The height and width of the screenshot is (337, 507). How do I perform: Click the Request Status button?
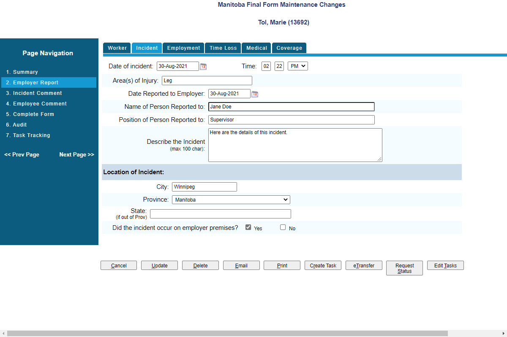click(404, 268)
